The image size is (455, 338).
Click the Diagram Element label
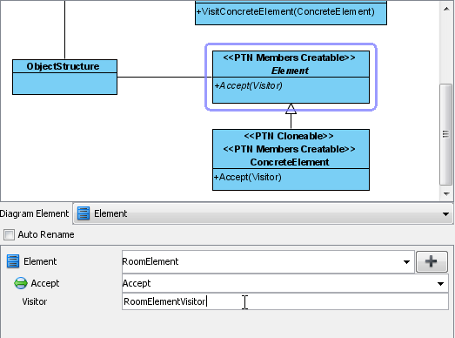pyautogui.click(x=34, y=213)
